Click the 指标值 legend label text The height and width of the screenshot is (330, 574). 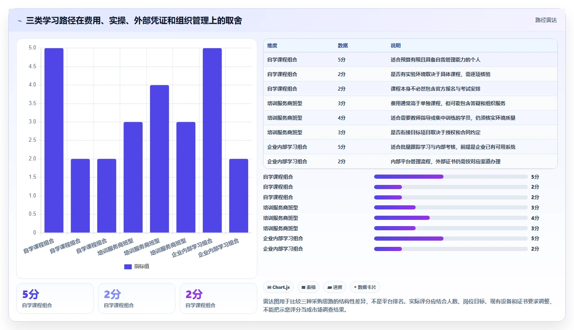point(141,266)
